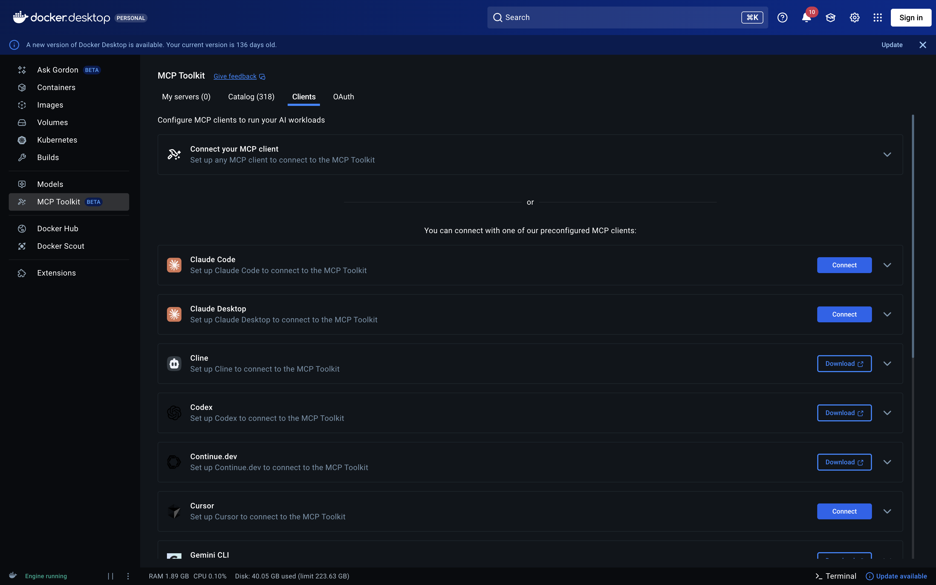936x585 pixels.
Task: Click the Ask Gordon sparkle icon
Action: [x=22, y=70]
